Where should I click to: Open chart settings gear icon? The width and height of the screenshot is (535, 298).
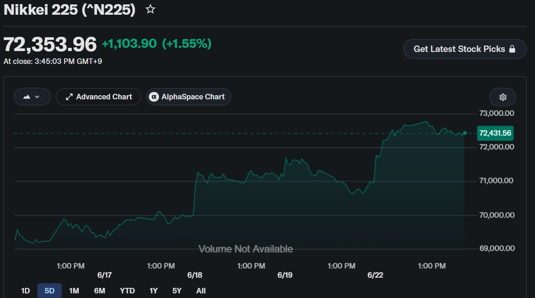[x=503, y=97]
